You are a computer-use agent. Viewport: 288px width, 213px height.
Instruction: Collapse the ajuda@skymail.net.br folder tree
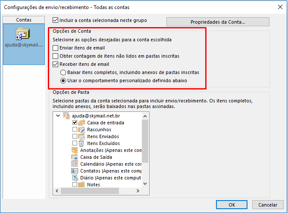coord(58,116)
